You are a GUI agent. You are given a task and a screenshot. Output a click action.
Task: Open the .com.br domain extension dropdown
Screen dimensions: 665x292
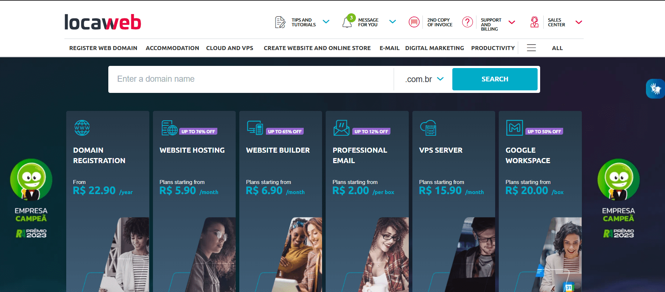424,79
